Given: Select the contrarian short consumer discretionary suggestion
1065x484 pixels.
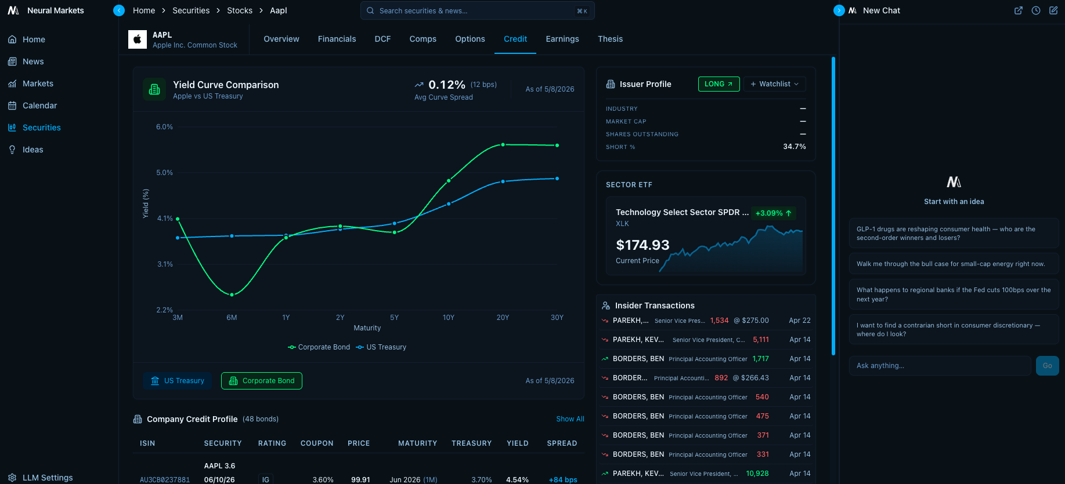Looking at the screenshot, I should pos(954,329).
